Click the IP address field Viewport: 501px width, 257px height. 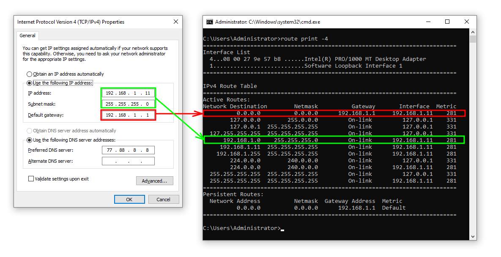(128, 93)
